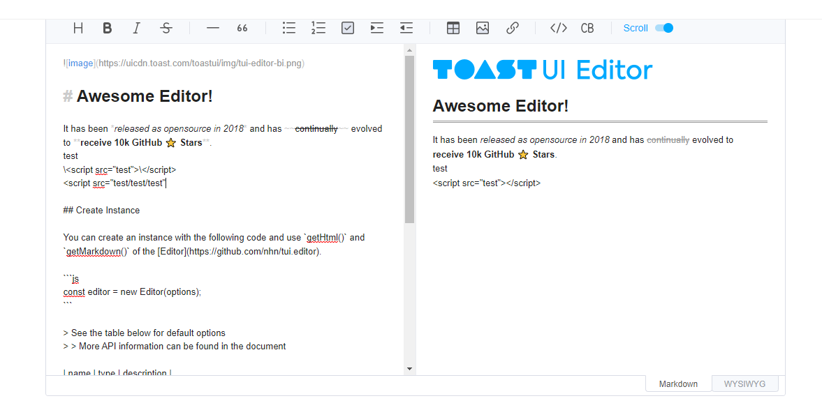Image resolution: width=822 pixels, height=410 pixels.
Task: Apply Bold formatting
Action: pyautogui.click(x=107, y=28)
